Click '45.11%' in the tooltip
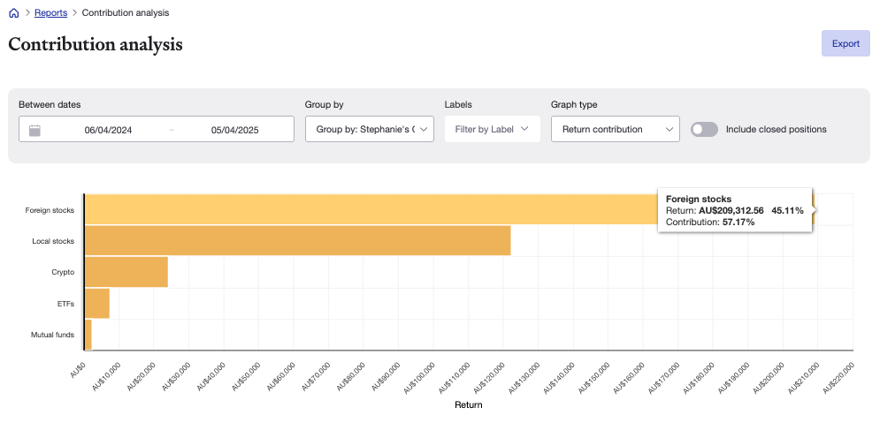880x438 pixels. click(x=787, y=210)
